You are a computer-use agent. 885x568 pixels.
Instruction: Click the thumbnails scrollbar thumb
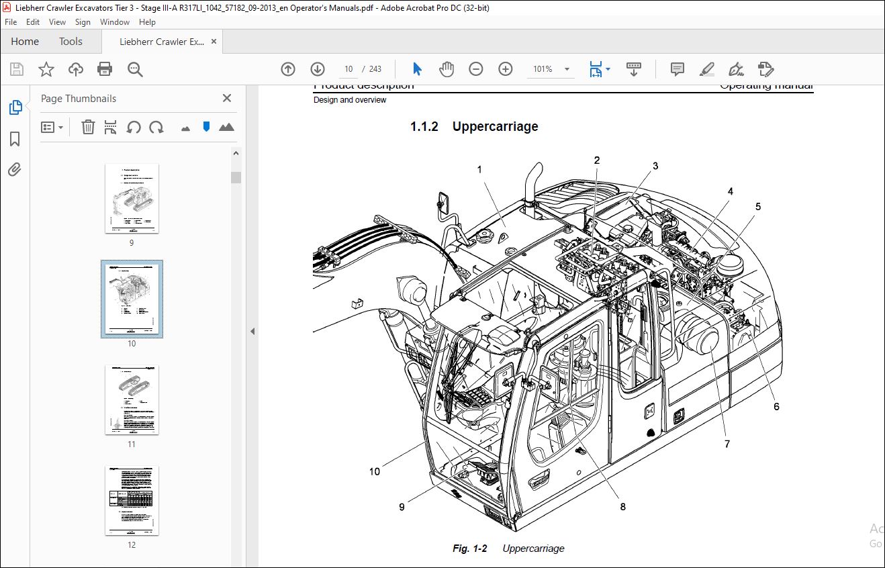pyautogui.click(x=236, y=178)
